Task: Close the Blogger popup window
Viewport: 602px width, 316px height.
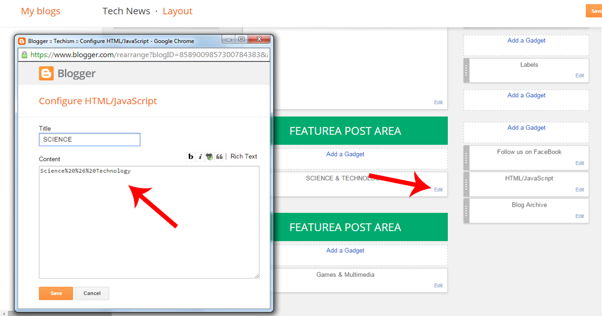Action: 259,39
